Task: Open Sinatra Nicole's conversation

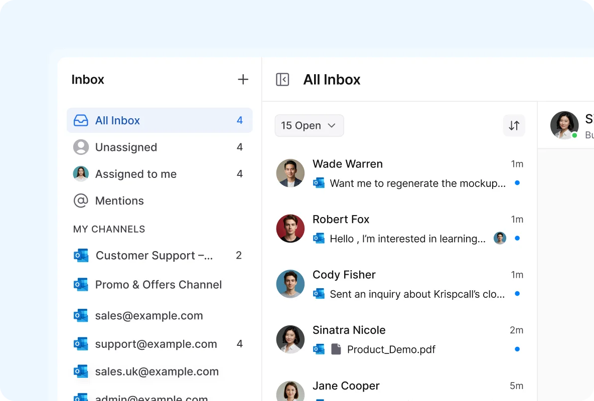Action: (400, 340)
